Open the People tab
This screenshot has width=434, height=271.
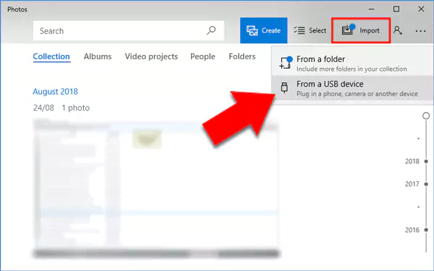(x=203, y=56)
